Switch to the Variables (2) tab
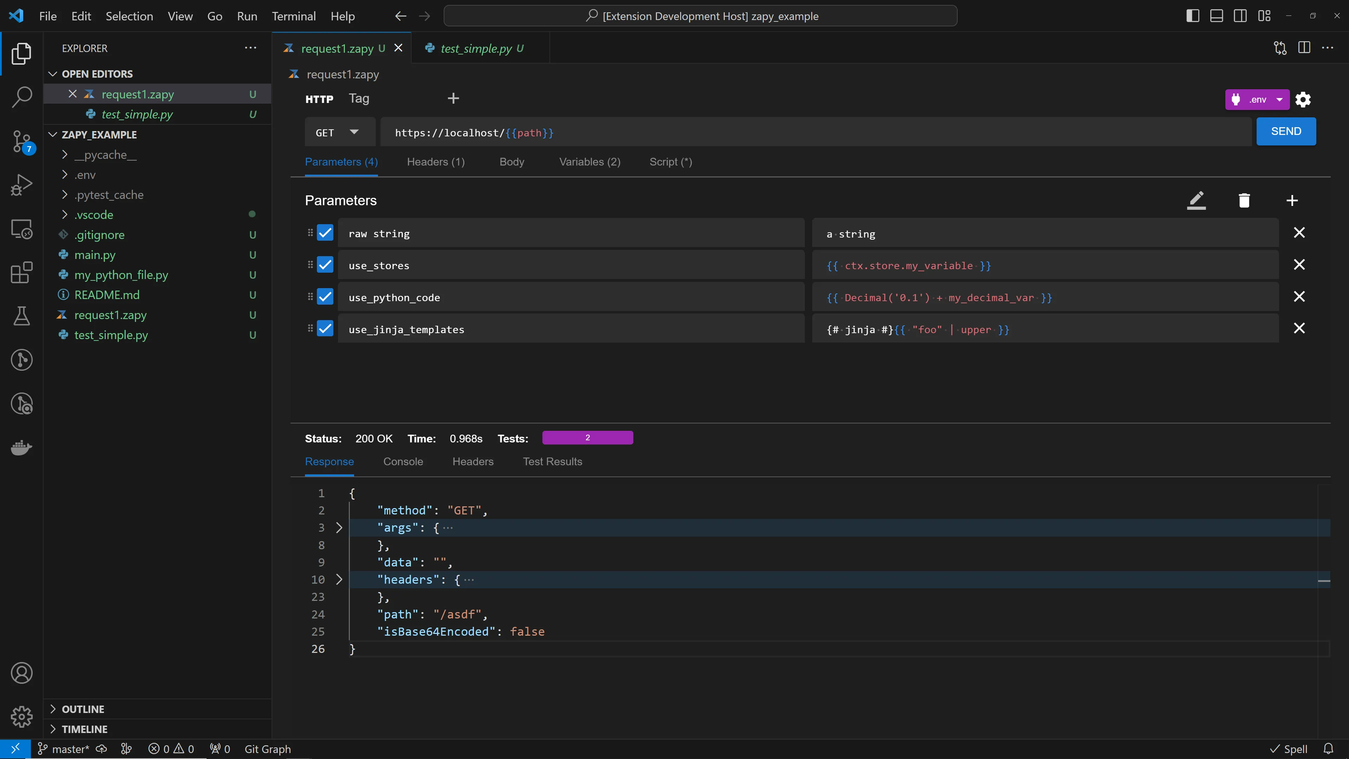This screenshot has width=1349, height=759. click(x=589, y=162)
